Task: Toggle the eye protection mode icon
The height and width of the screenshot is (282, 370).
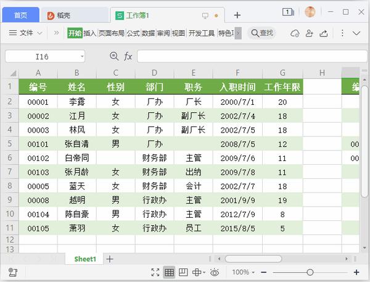Action: click(x=215, y=273)
